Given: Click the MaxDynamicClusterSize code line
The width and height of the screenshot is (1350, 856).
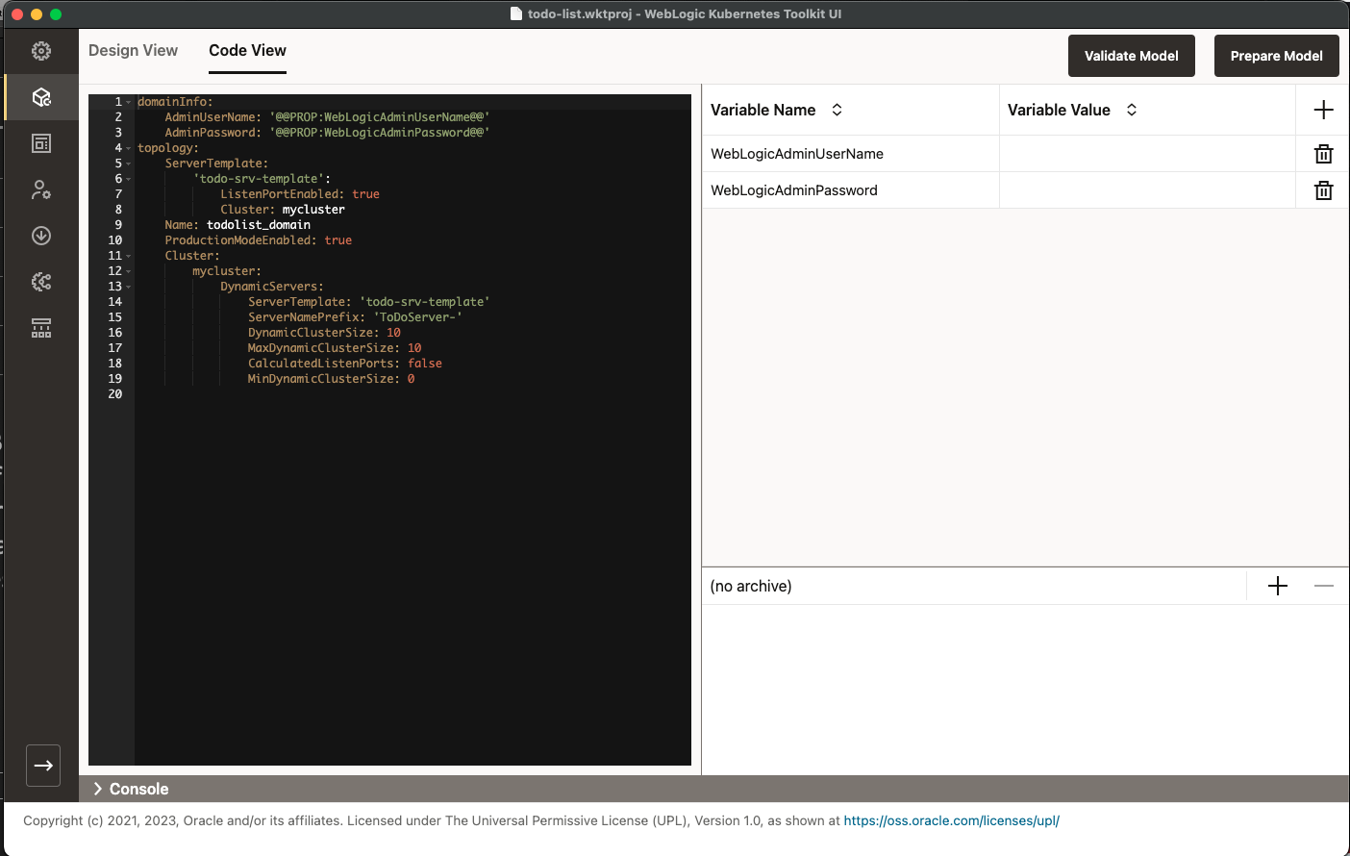Looking at the screenshot, I should [x=335, y=348].
